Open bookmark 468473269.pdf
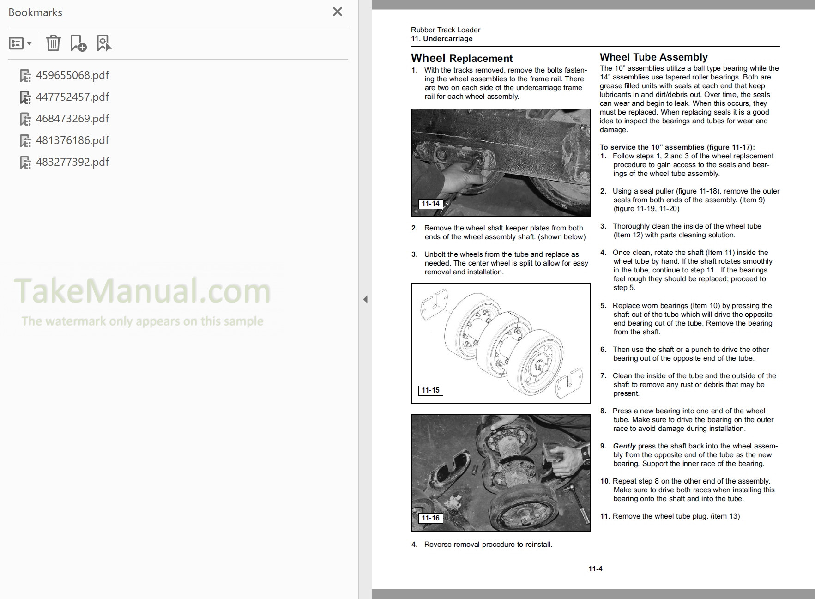 [72, 118]
